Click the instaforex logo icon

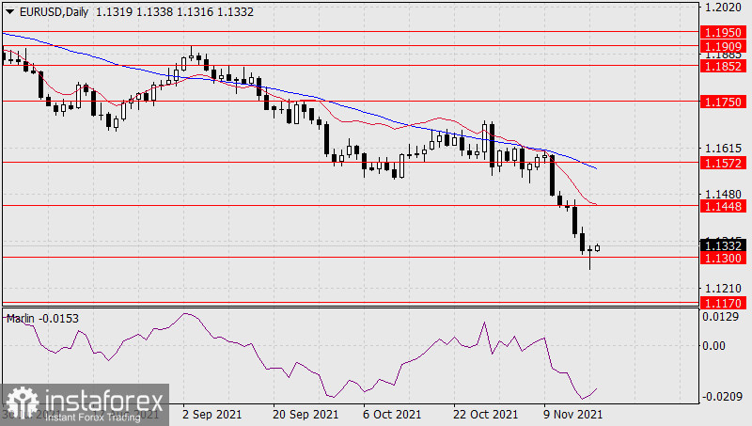coord(21,403)
